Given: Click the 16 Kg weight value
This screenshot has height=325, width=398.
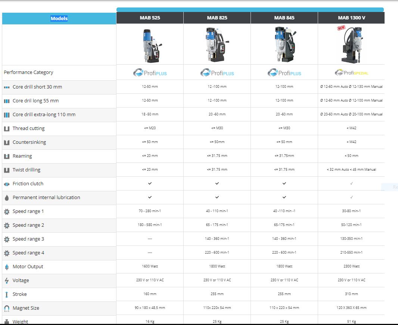Looking at the screenshot, I should pyautogui.click(x=150, y=322).
